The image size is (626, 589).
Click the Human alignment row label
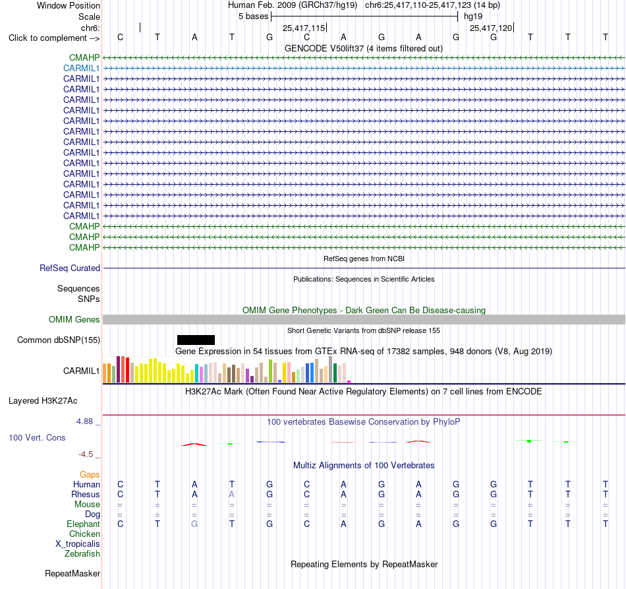tap(86, 484)
